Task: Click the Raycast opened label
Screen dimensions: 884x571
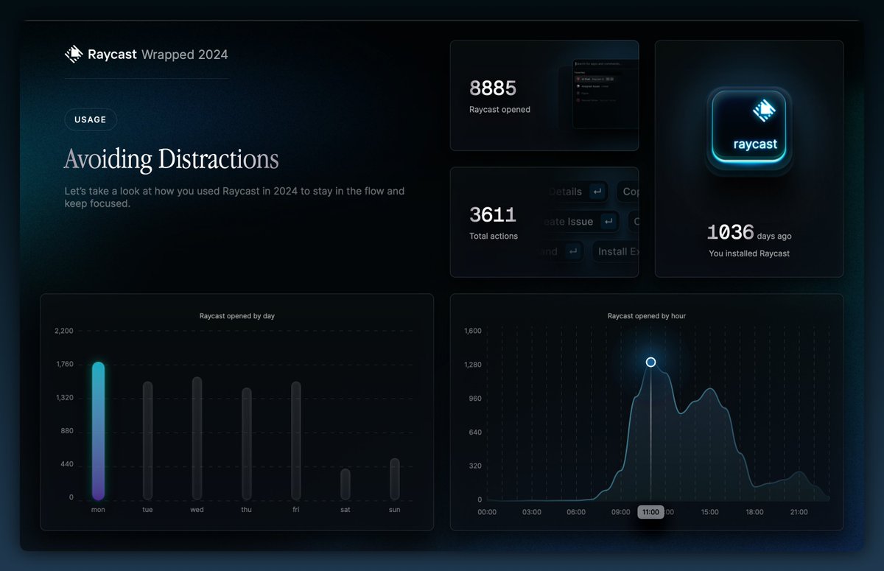Action: click(499, 110)
